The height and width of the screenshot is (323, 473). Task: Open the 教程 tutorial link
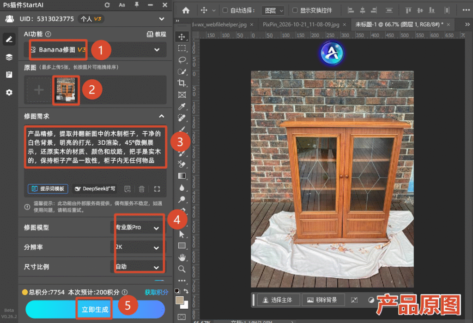pos(156,34)
